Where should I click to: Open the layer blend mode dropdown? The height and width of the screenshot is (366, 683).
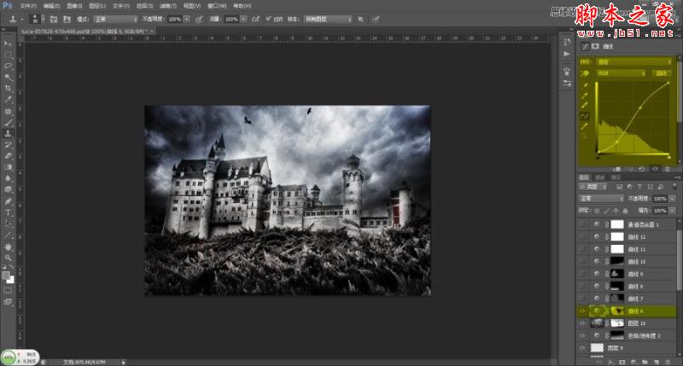pyautogui.click(x=601, y=199)
